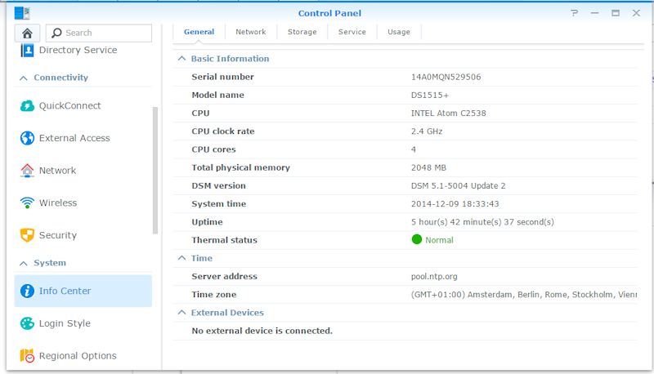The width and height of the screenshot is (654, 374).
Task: Click the pool.ntp.org server address
Action: pyautogui.click(x=434, y=276)
